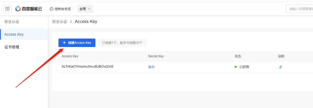
Task: Expand the 全局 region dropdown
Action: [x=85, y=9]
